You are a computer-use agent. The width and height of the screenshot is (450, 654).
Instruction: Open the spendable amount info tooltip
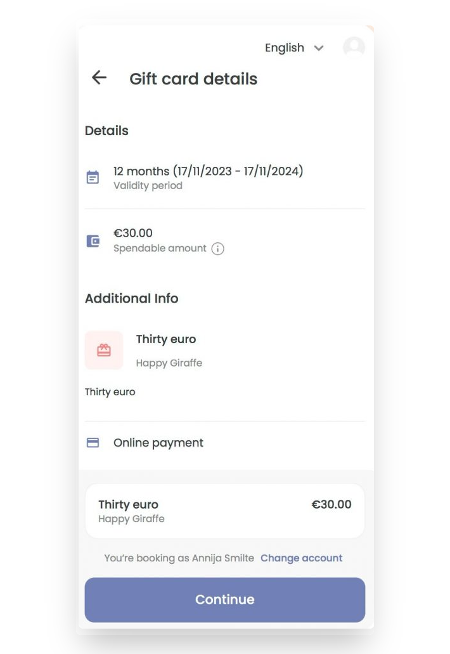pyautogui.click(x=218, y=249)
